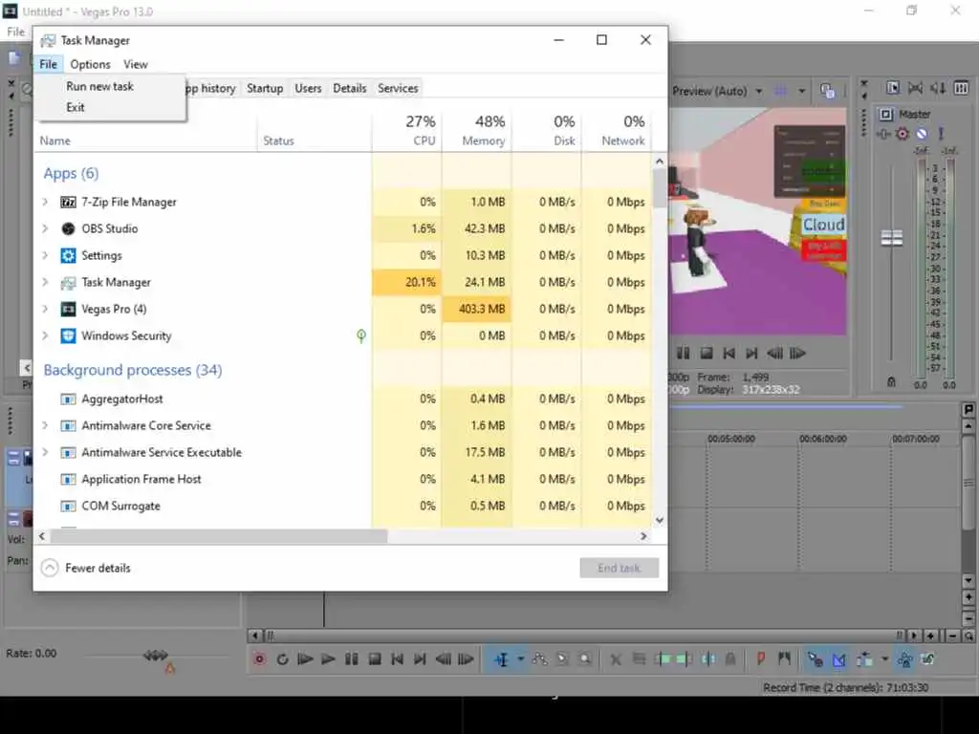Click Master automation settings gear icon

pyautogui.click(x=903, y=134)
